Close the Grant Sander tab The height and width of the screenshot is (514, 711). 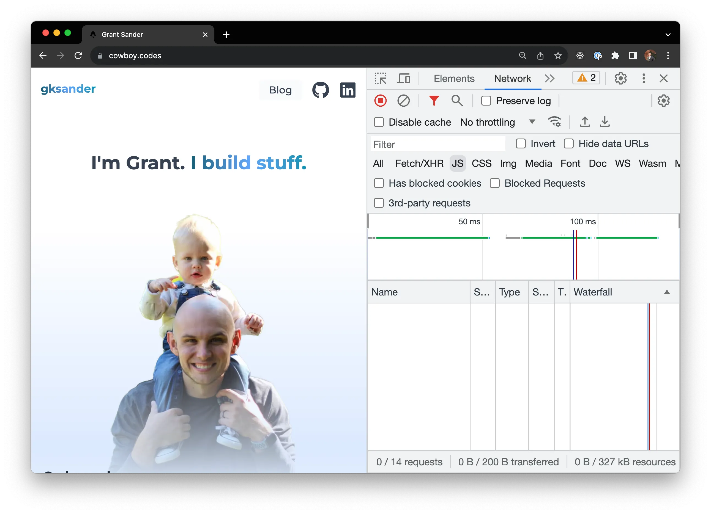point(205,34)
